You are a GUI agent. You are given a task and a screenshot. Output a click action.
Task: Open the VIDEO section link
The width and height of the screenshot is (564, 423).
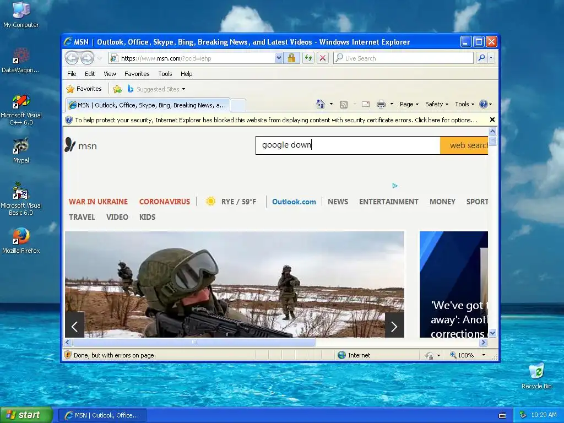(x=117, y=217)
